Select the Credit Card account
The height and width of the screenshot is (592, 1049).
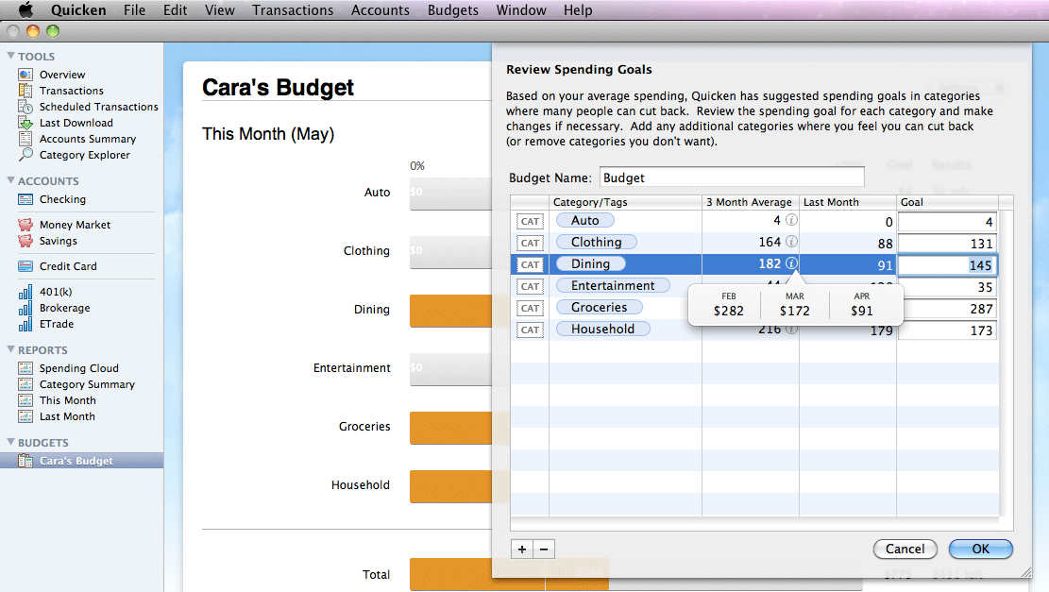click(67, 266)
